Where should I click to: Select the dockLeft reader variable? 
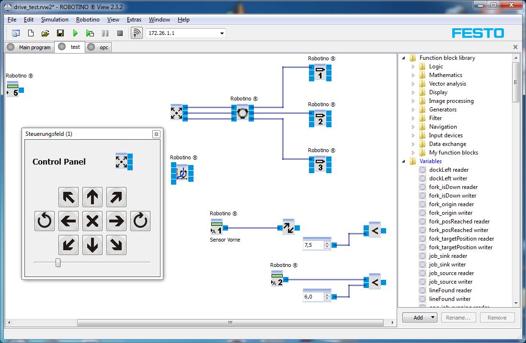pos(449,170)
